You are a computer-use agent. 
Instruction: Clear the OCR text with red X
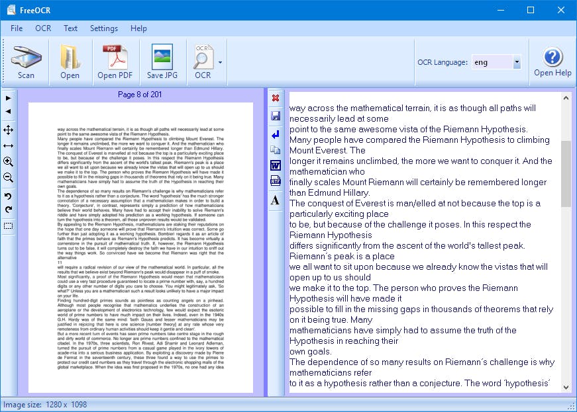point(276,98)
